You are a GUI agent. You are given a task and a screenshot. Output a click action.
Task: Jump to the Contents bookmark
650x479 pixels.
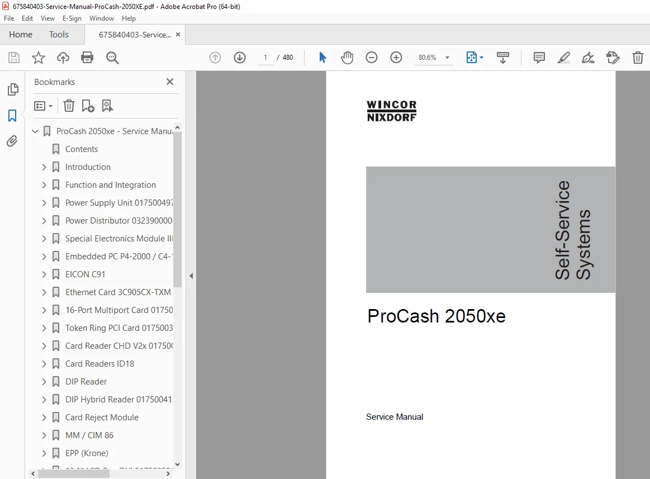coord(81,149)
